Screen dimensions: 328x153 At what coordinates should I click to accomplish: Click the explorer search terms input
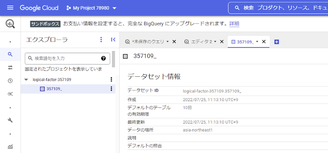67,58
